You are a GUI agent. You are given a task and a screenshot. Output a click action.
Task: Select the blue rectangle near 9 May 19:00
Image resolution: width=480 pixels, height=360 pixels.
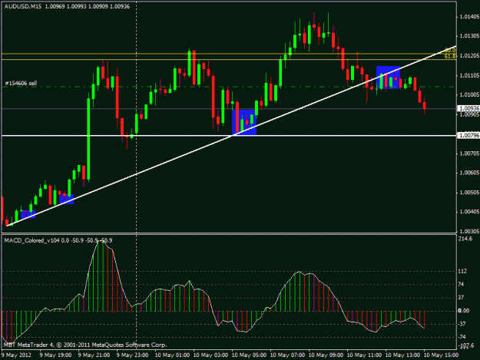click(66, 199)
